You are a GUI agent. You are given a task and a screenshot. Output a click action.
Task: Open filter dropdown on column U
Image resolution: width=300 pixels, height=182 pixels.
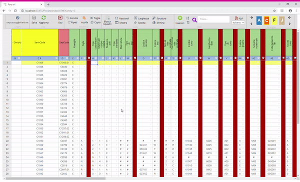point(196,58)
